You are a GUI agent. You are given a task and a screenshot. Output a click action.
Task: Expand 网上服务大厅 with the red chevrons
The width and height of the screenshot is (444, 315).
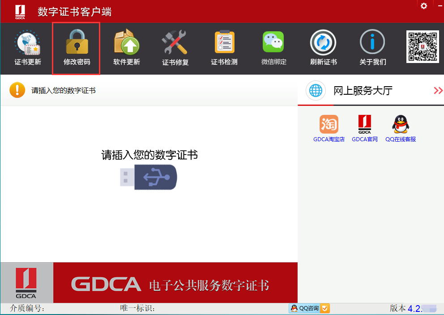[438, 90]
